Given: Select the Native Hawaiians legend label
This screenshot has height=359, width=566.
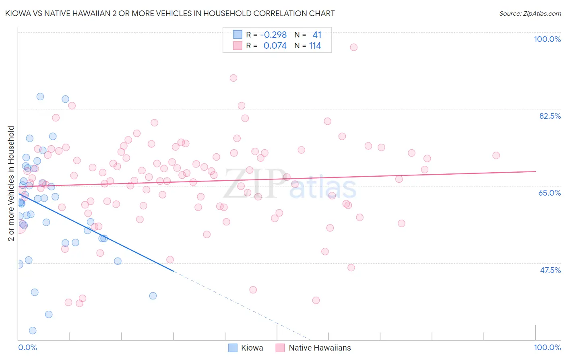Looking at the screenshot, I should [x=320, y=348].
